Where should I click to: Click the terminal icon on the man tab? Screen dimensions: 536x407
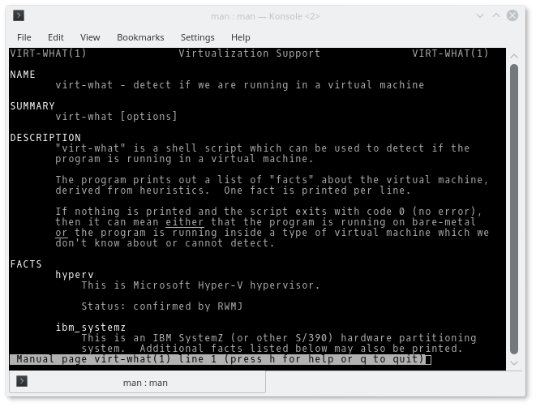22,382
